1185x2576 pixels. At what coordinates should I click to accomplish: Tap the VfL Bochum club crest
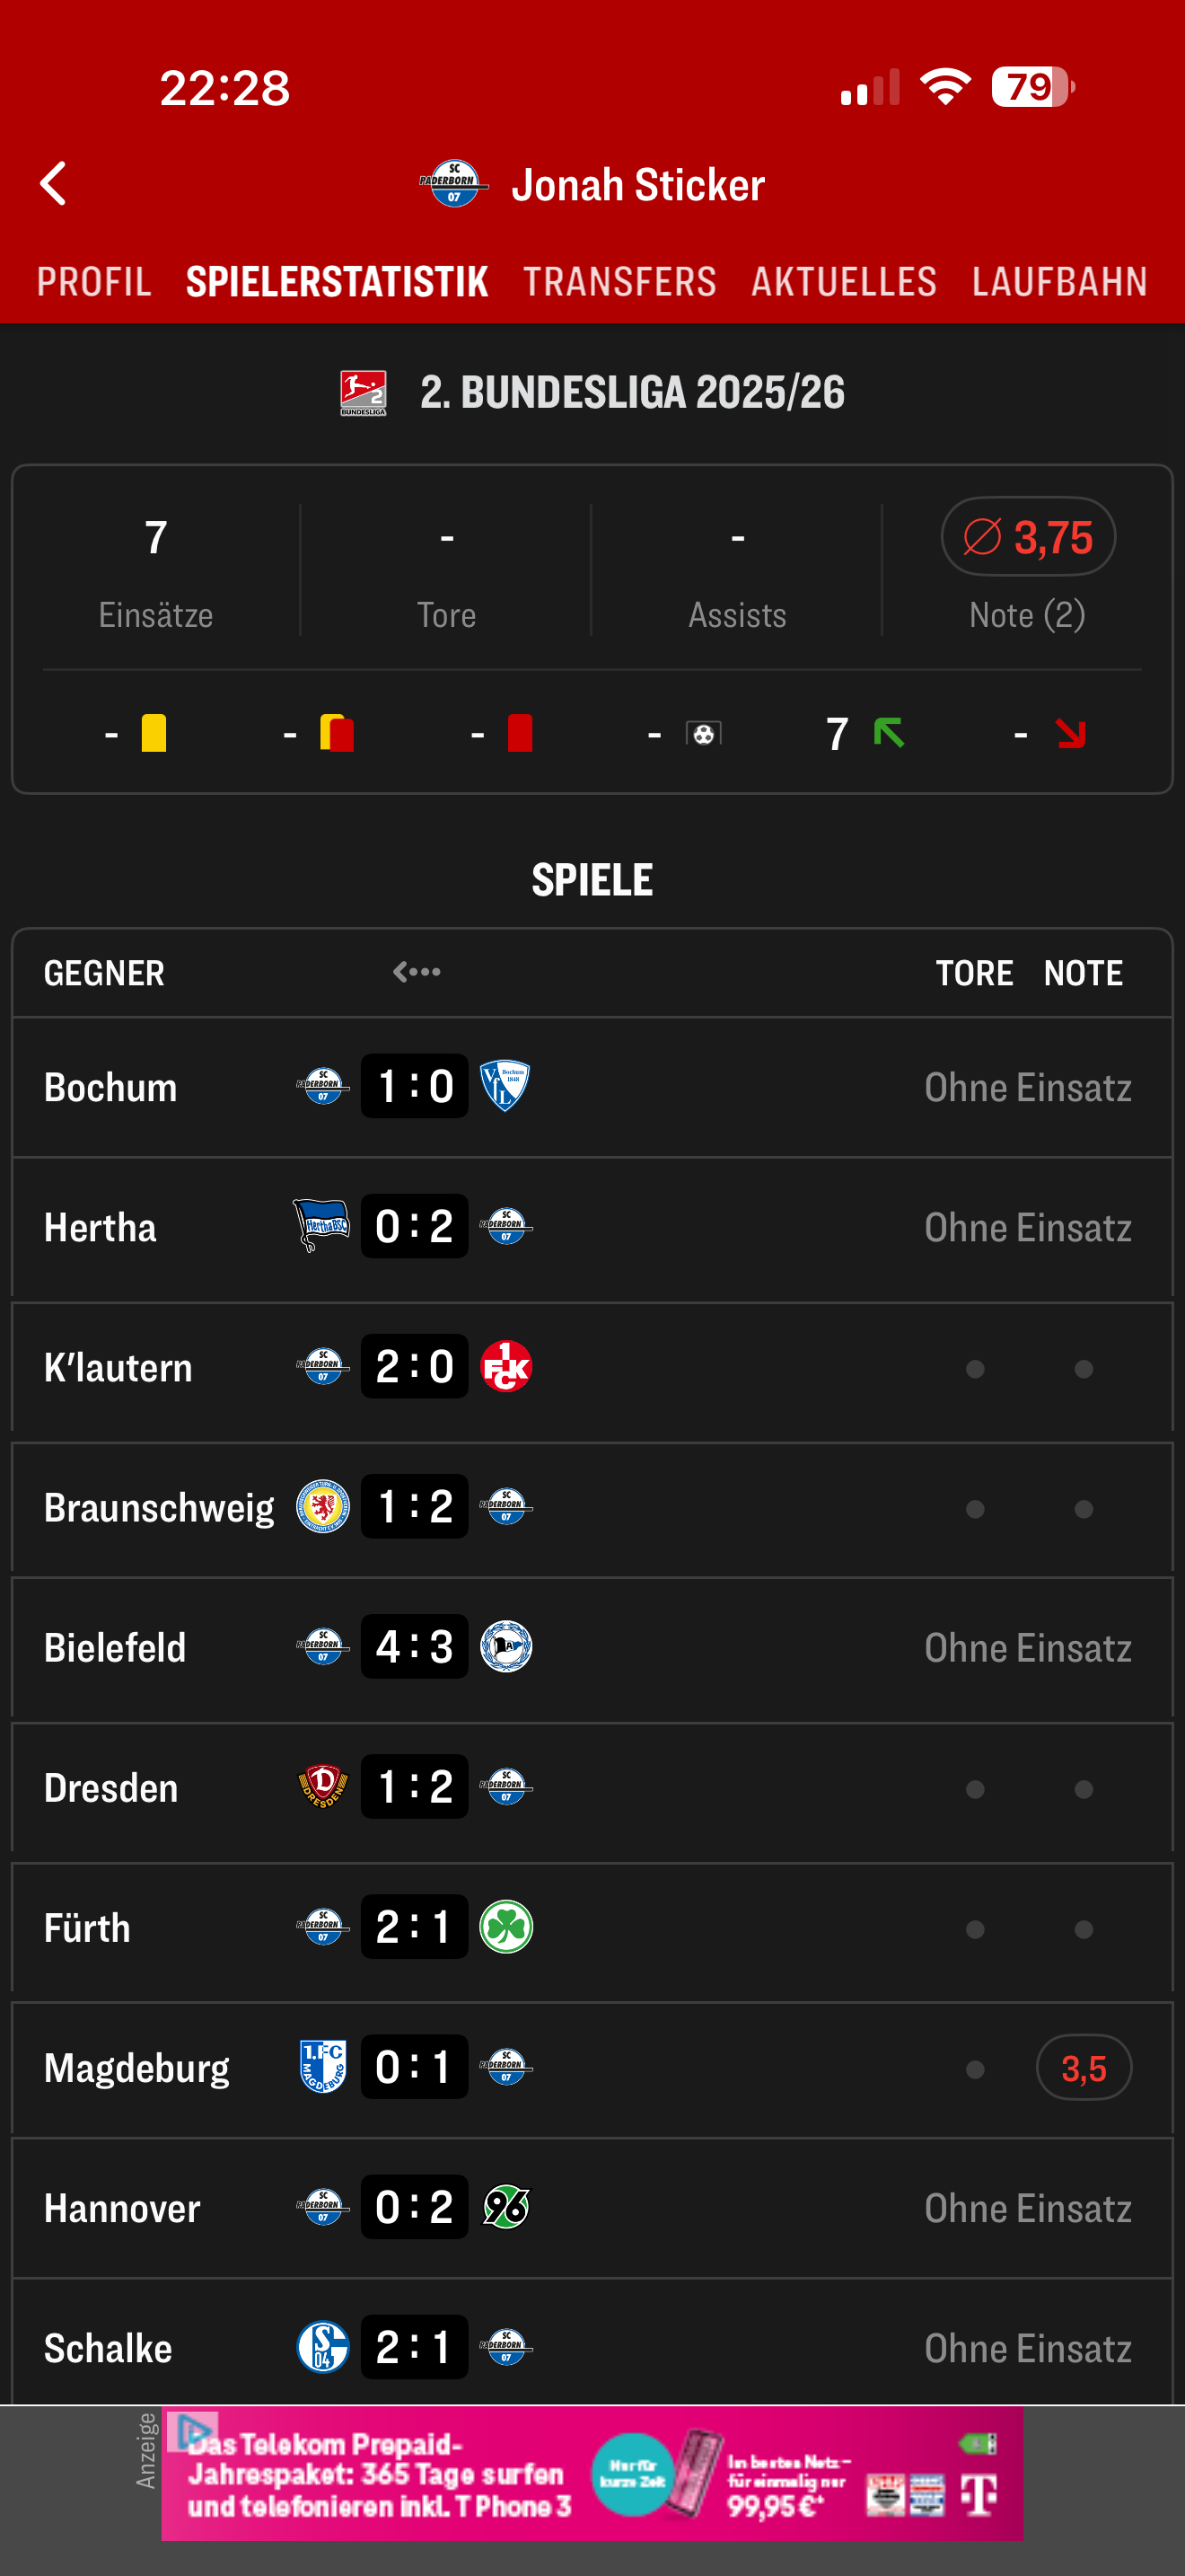coord(505,1086)
